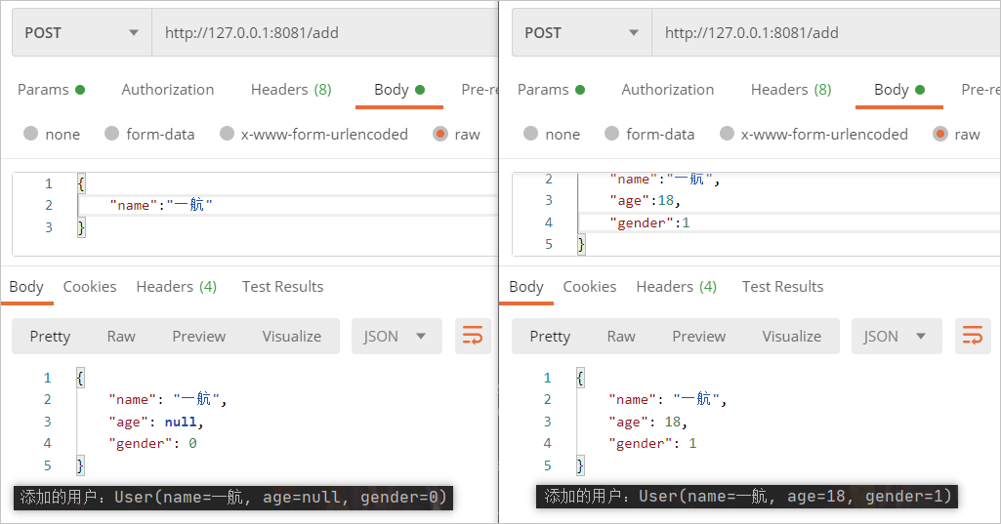Click the wrap-lines icon in left response panel
Viewport: 1001px width, 524px height.
[473, 337]
